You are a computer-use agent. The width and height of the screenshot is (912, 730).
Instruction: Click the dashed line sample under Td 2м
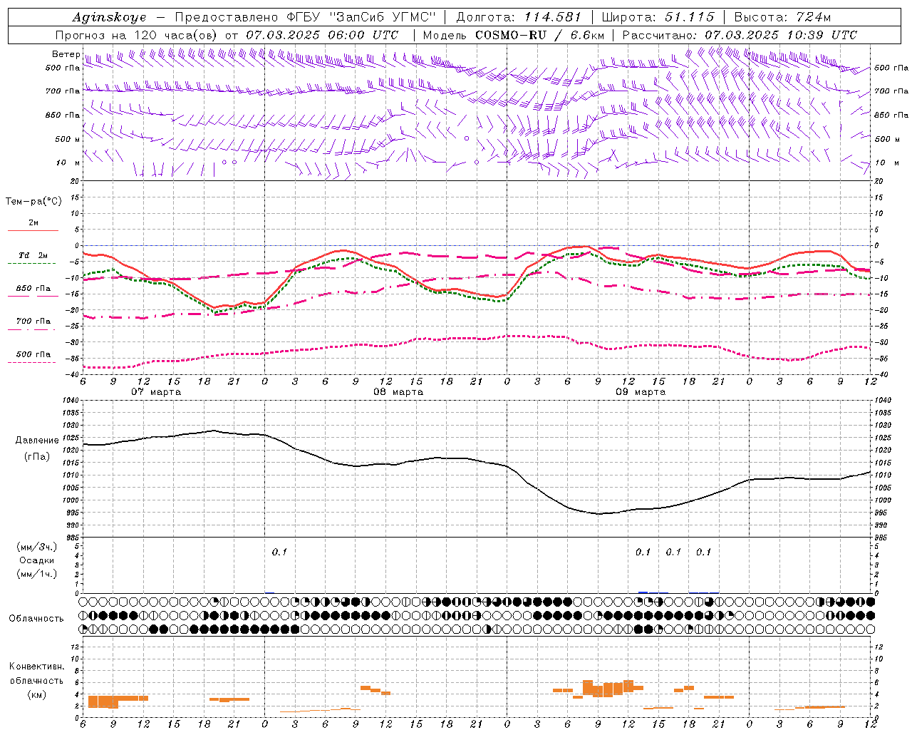[x=33, y=264]
